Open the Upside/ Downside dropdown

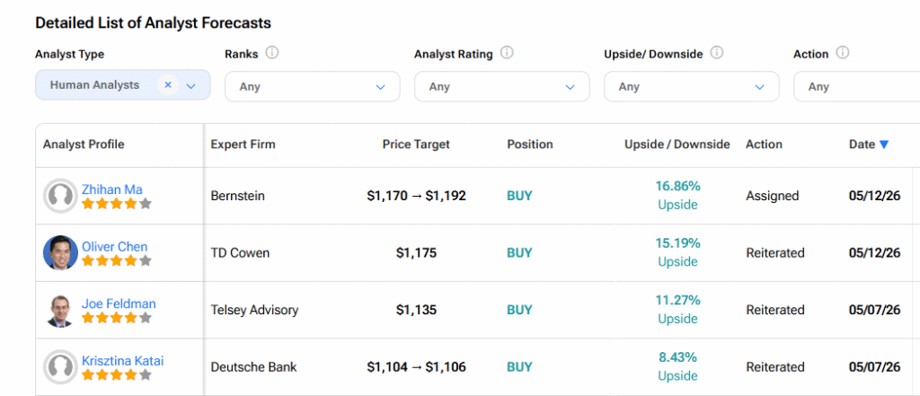(691, 87)
